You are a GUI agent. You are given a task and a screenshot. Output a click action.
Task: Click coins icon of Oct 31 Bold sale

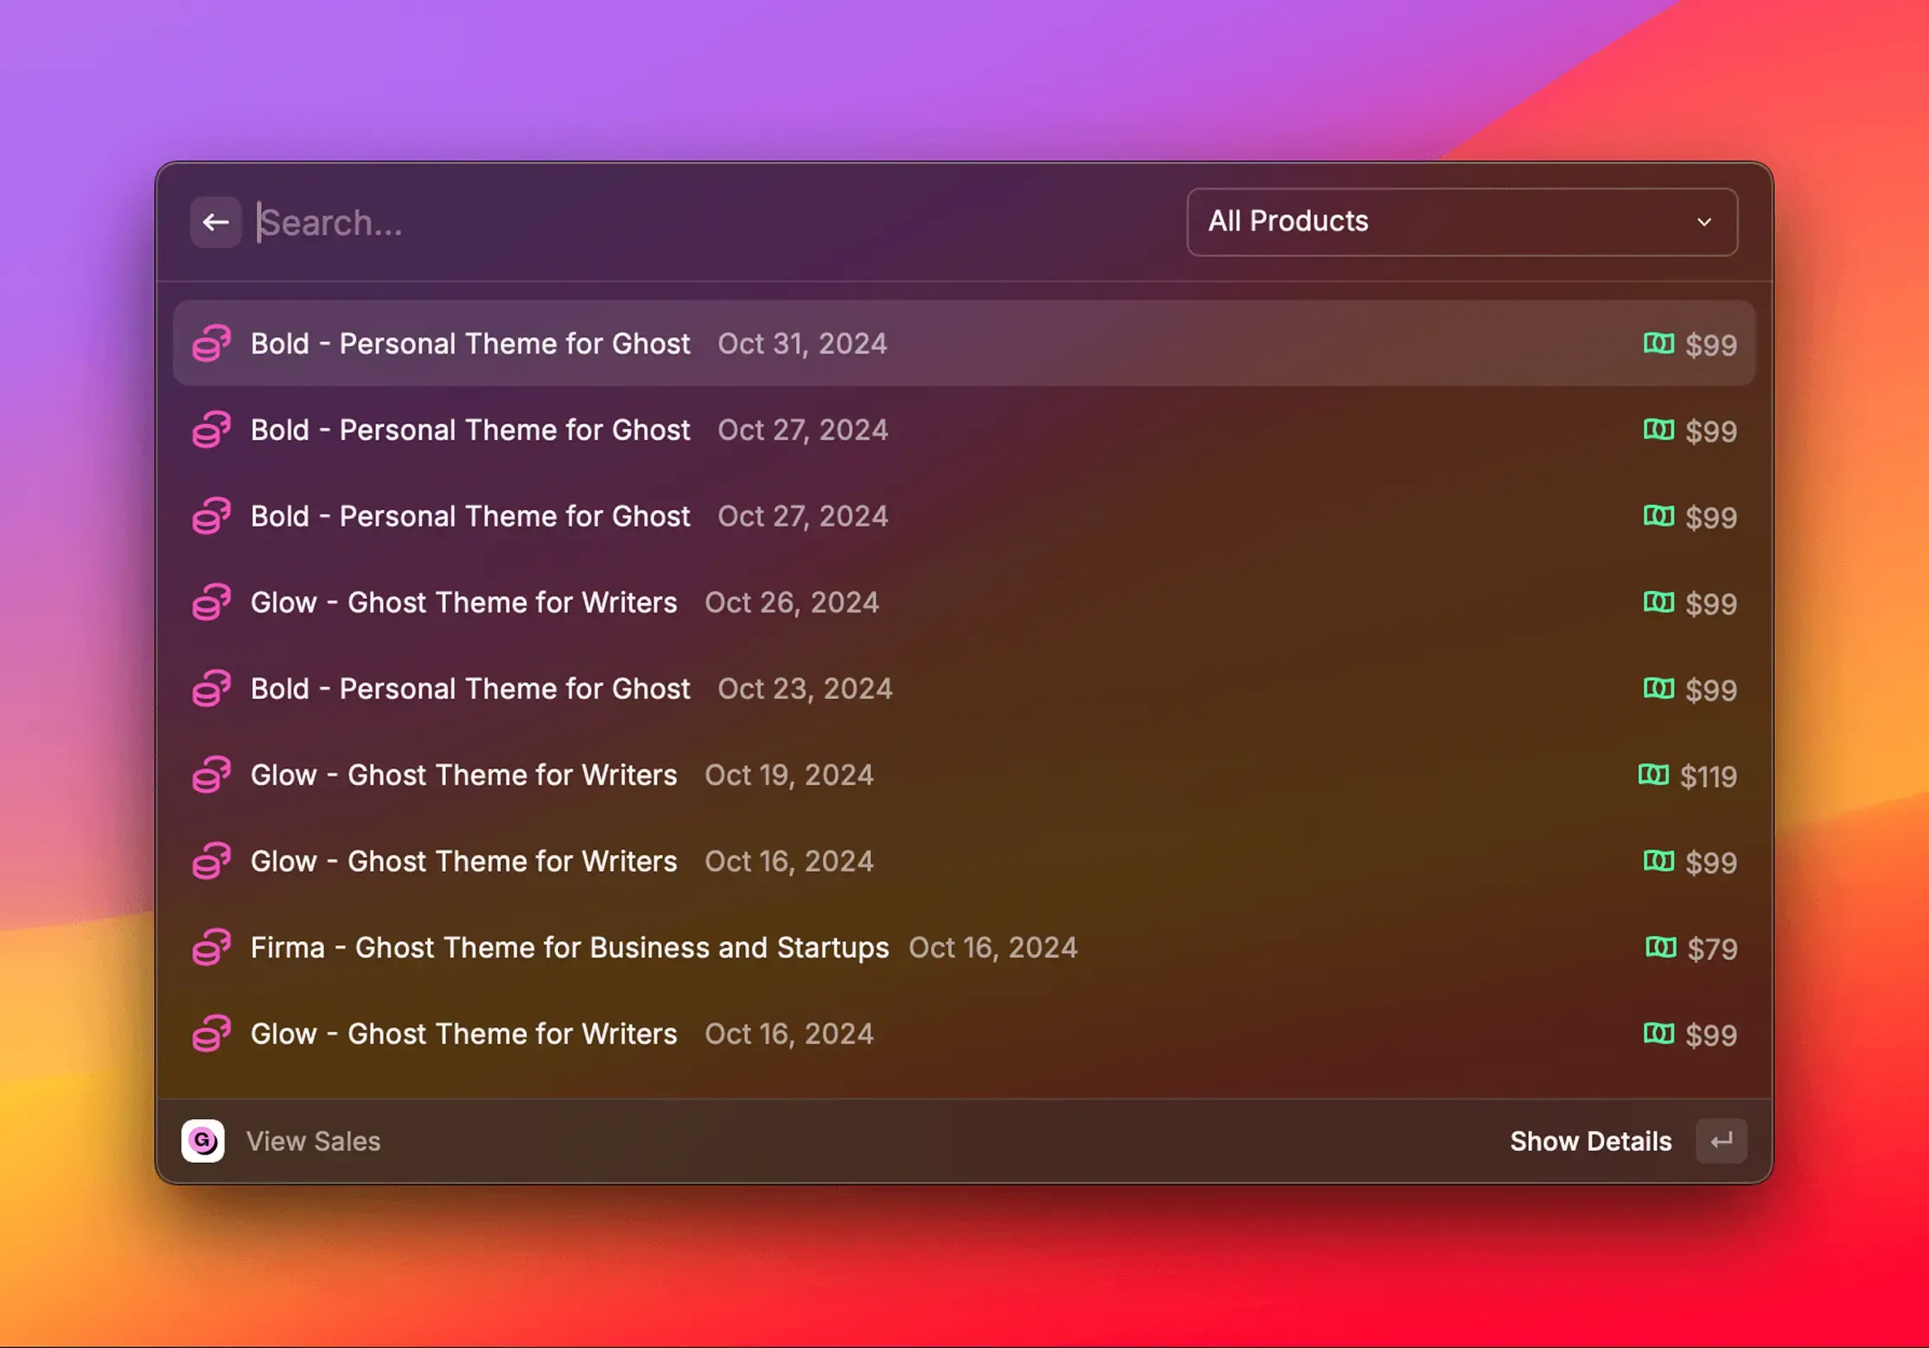[x=212, y=343]
